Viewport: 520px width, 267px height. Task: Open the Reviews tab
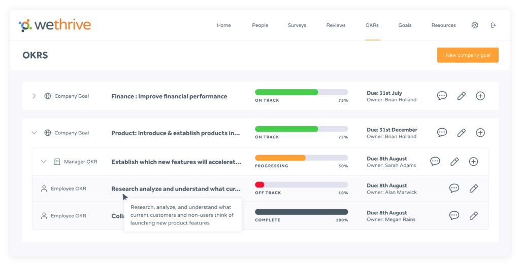point(336,25)
